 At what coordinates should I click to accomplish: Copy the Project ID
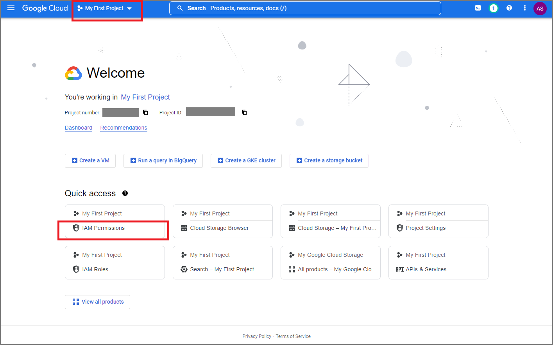click(244, 112)
